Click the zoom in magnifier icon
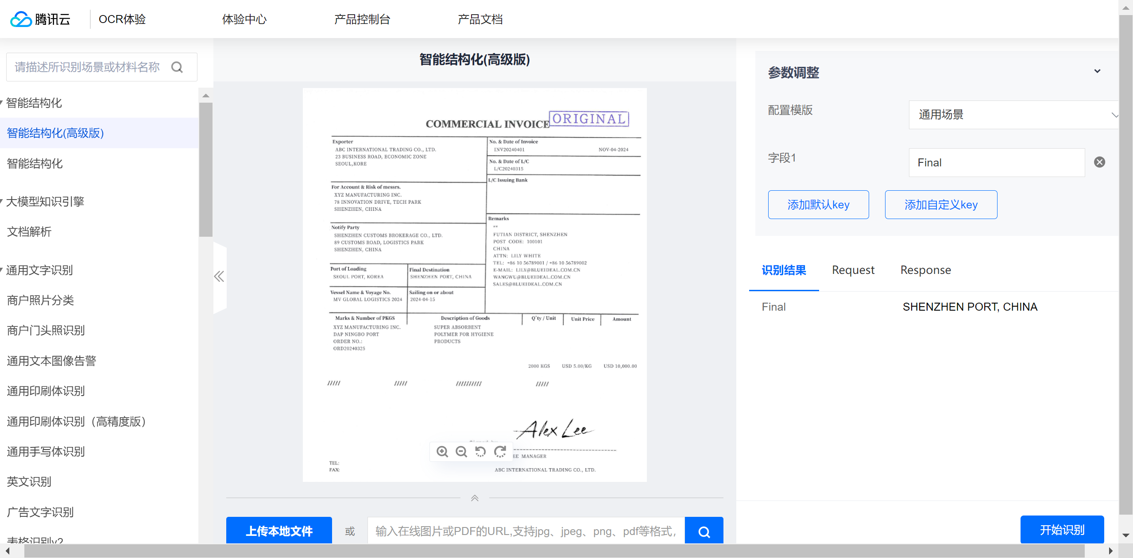This screenshot has width=1133, height=558. click(442, 451)
